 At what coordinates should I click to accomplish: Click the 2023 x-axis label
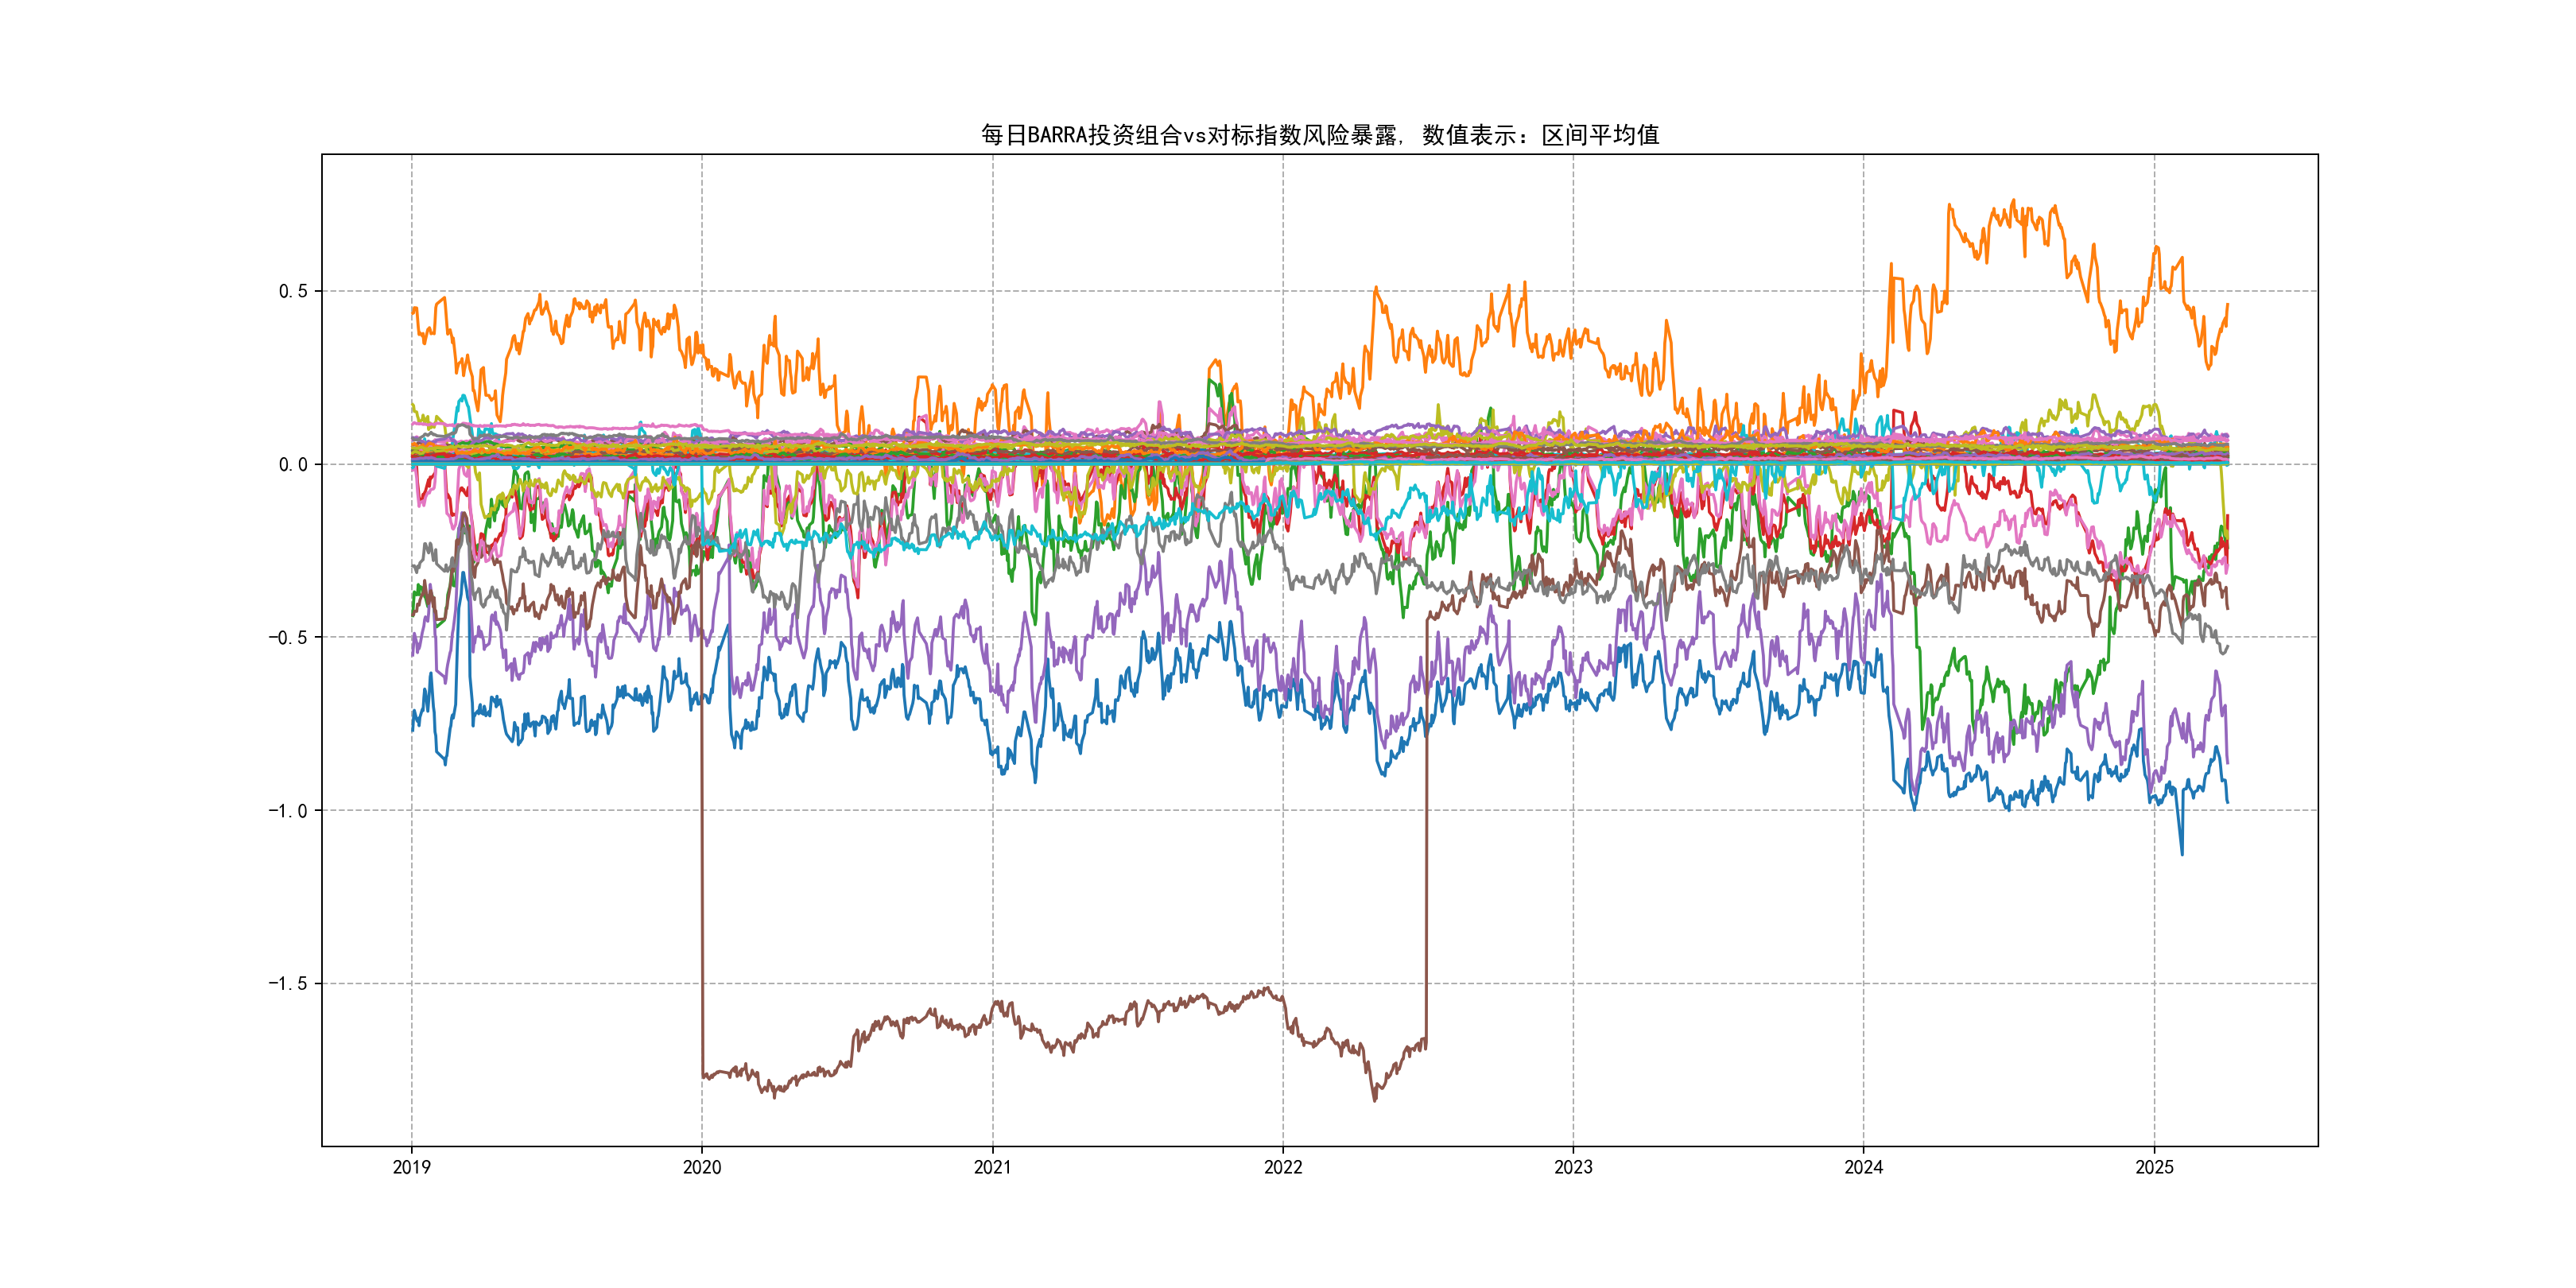coord(1573,1167)
